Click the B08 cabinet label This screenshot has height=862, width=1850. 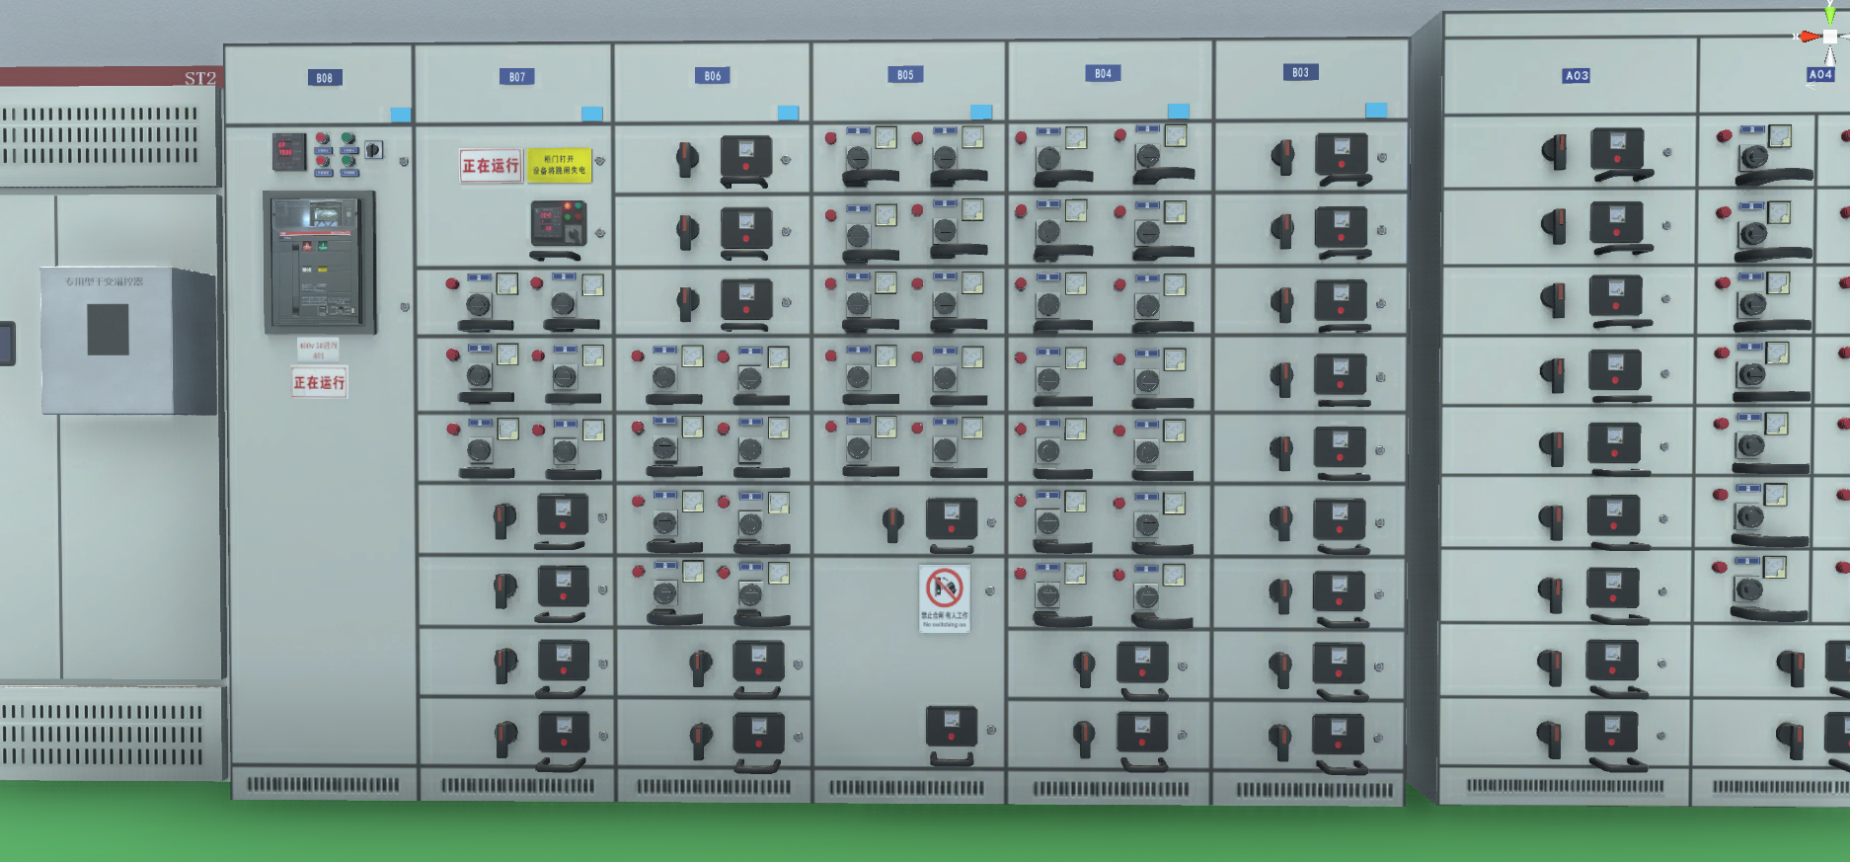324,78
